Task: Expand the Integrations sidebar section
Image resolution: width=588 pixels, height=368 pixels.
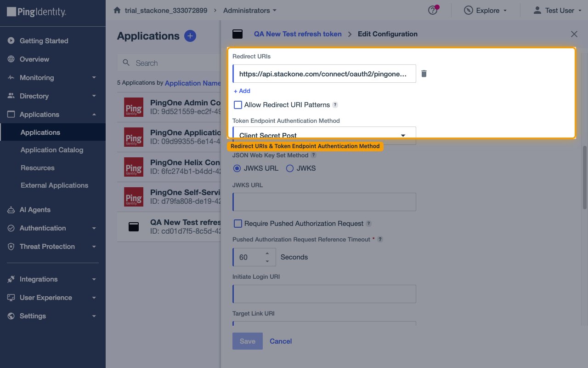Action: point(94,279)
